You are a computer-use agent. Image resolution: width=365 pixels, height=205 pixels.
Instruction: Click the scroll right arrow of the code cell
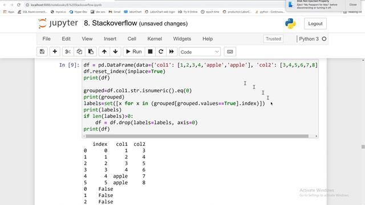point(316,136)
